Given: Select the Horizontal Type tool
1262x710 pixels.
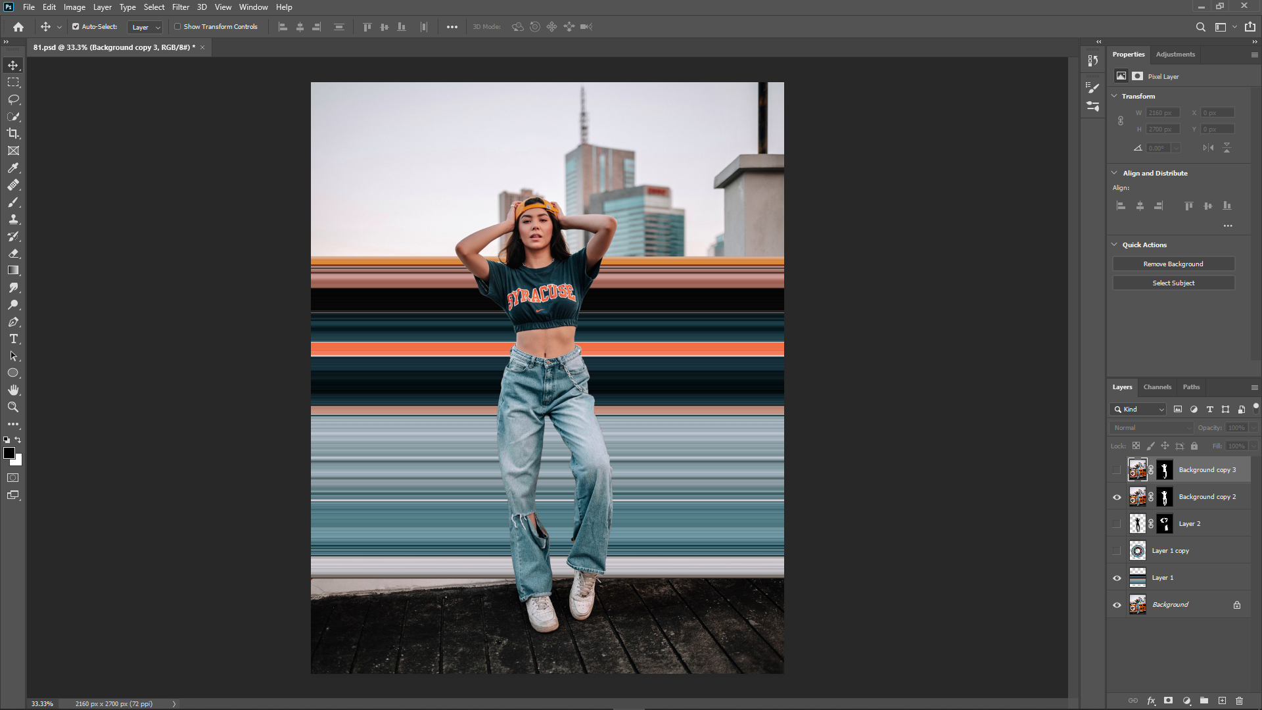Looking at the screenshot, I should (13, 339).
